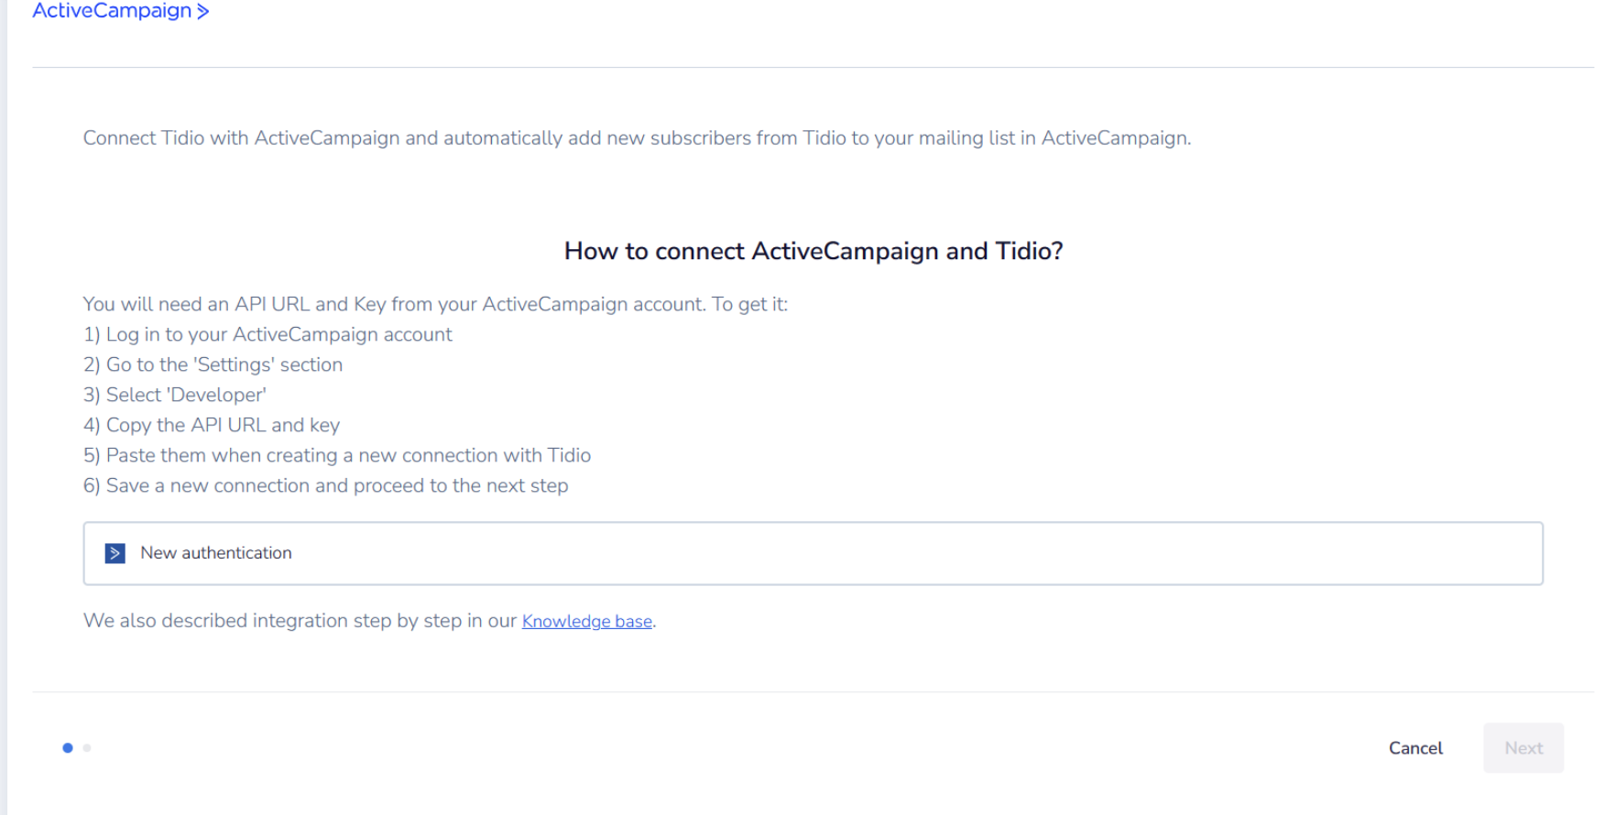Click step 5 'Paste them when creating' line
The height and width of the screenshot is (815, 1605).
point(337,455)
